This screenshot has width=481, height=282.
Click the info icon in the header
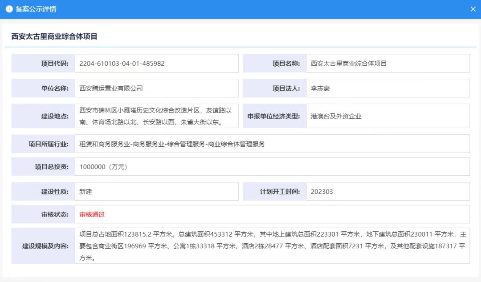coord(9,9)
